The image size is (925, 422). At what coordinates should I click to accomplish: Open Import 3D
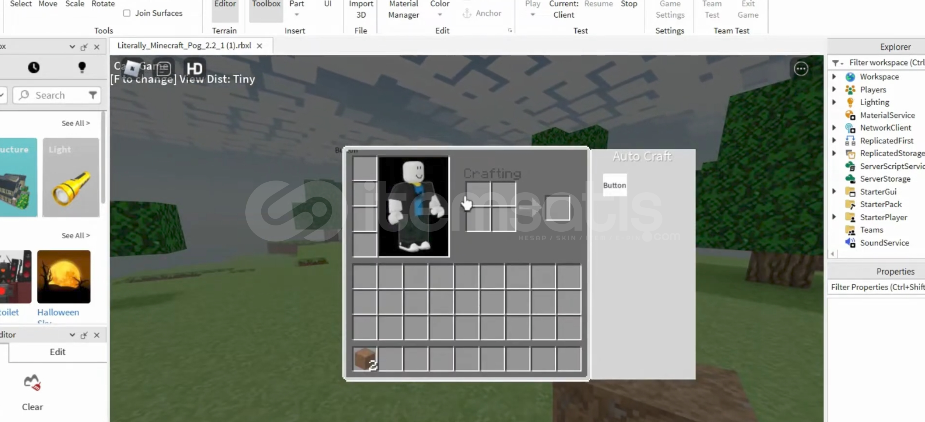coord(361,10)
